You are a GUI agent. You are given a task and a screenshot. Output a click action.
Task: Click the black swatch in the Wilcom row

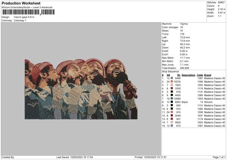click(172, 102)
